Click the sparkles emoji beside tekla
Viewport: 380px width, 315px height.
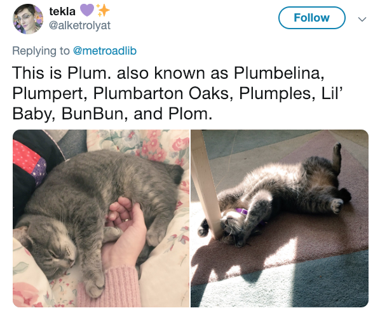102,11
